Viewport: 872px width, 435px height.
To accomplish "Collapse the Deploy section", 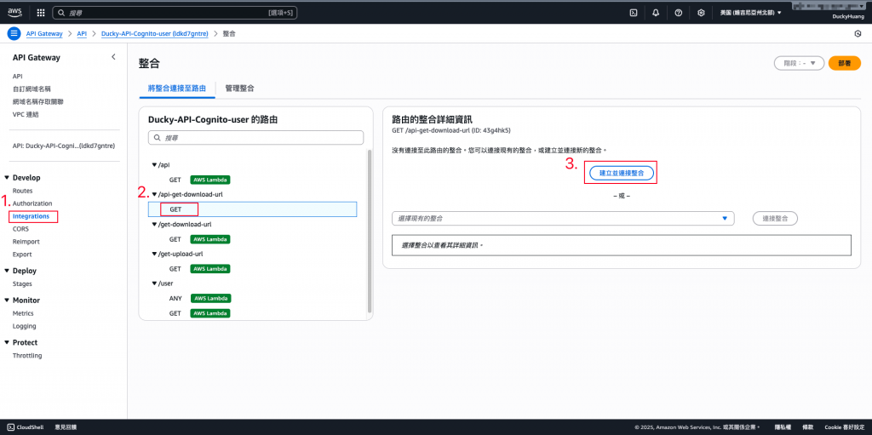I will [x=7, y=271].
